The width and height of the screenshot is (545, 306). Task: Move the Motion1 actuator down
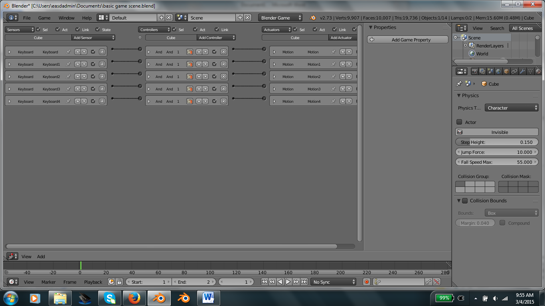point(349,64)
